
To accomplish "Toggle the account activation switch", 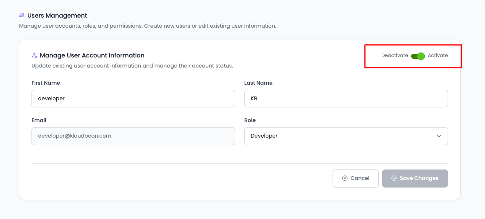I will (x=418, y=56).
